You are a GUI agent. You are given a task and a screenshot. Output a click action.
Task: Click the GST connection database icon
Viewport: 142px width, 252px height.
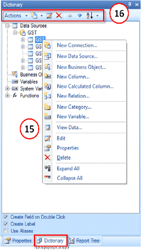click(x=23, y=33)
